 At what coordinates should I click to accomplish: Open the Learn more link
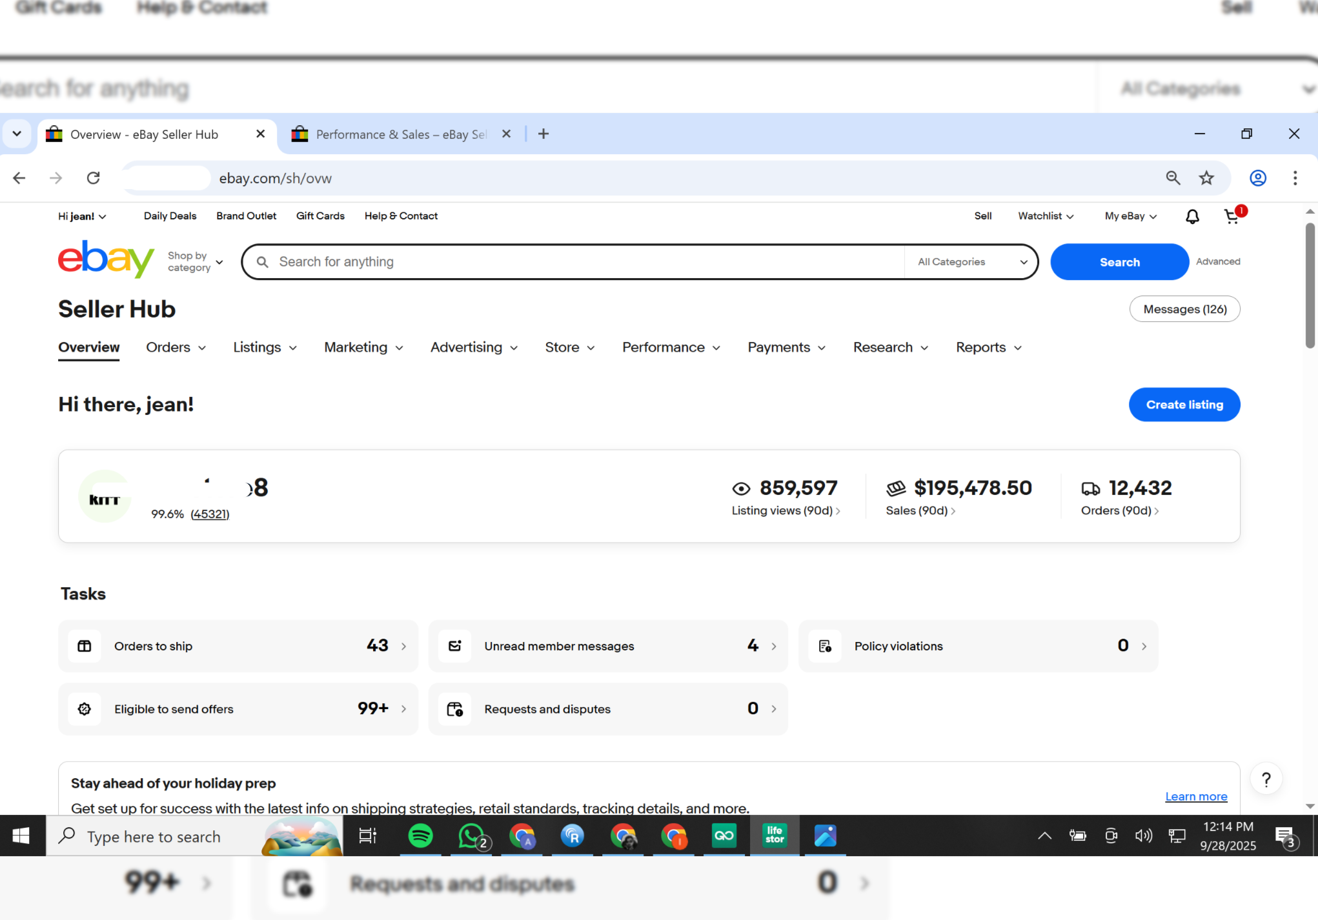click(x=1195, y=796)
